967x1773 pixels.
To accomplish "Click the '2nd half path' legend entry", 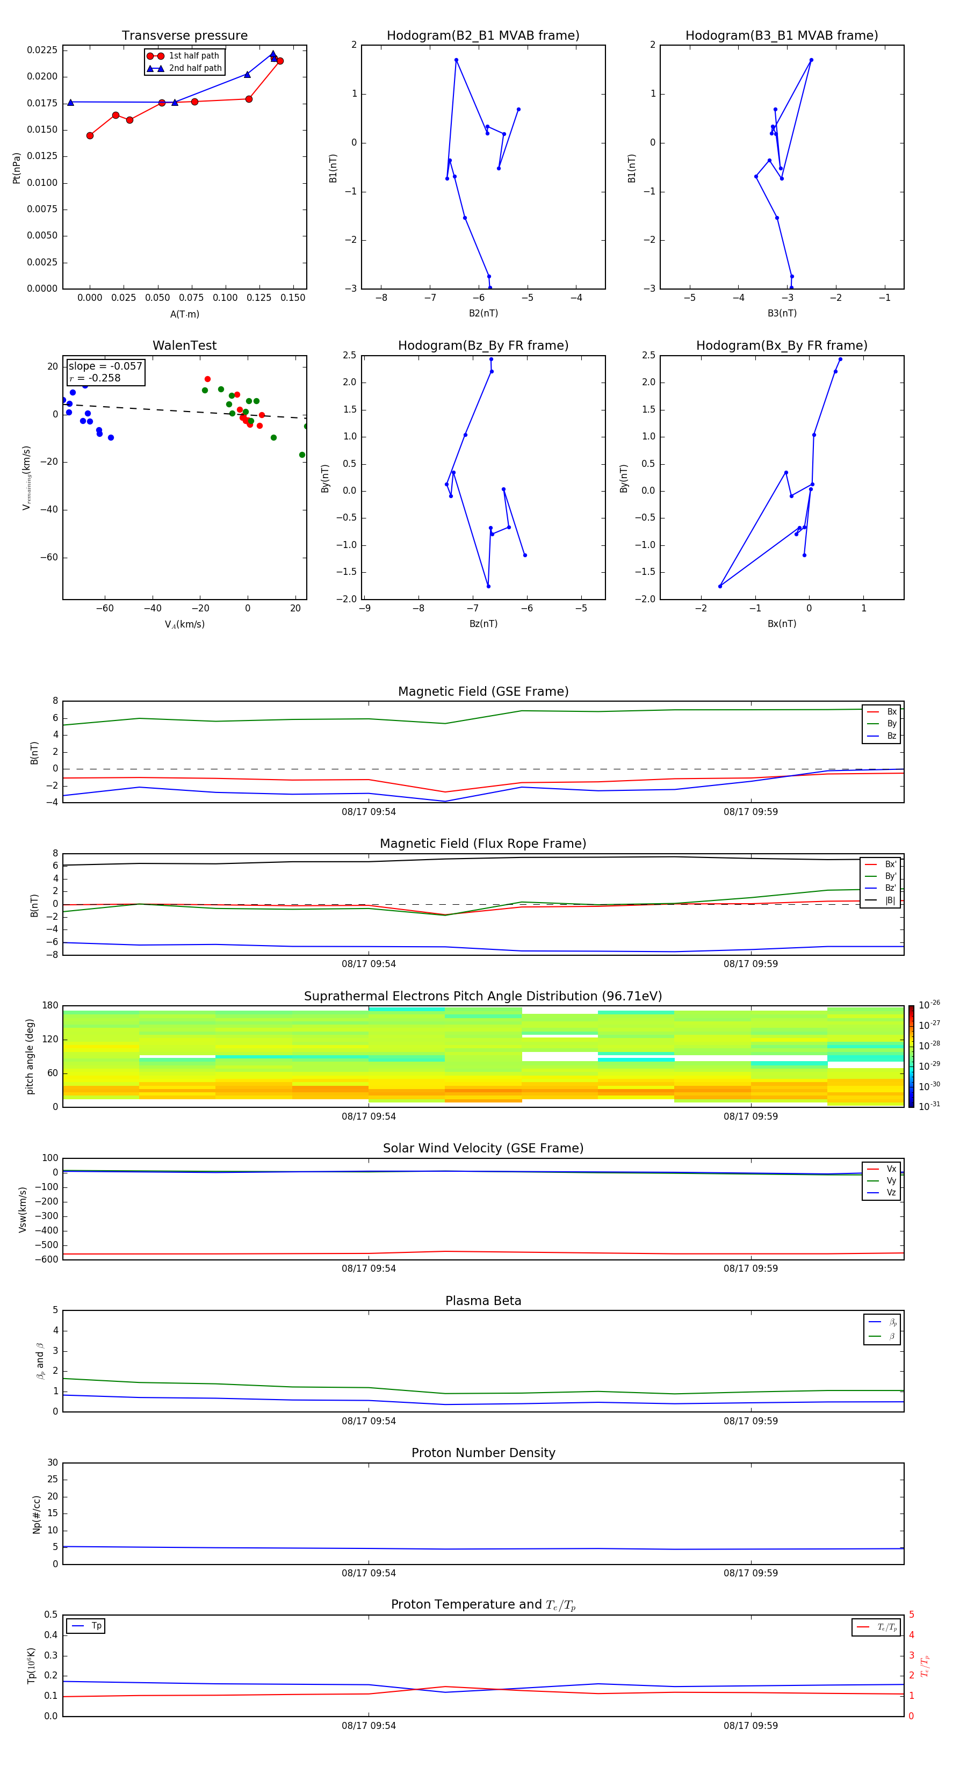I will [184, 68].
